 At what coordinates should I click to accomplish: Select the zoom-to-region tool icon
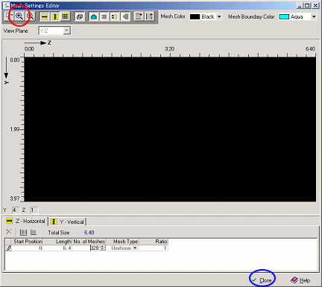pos(9,16)
